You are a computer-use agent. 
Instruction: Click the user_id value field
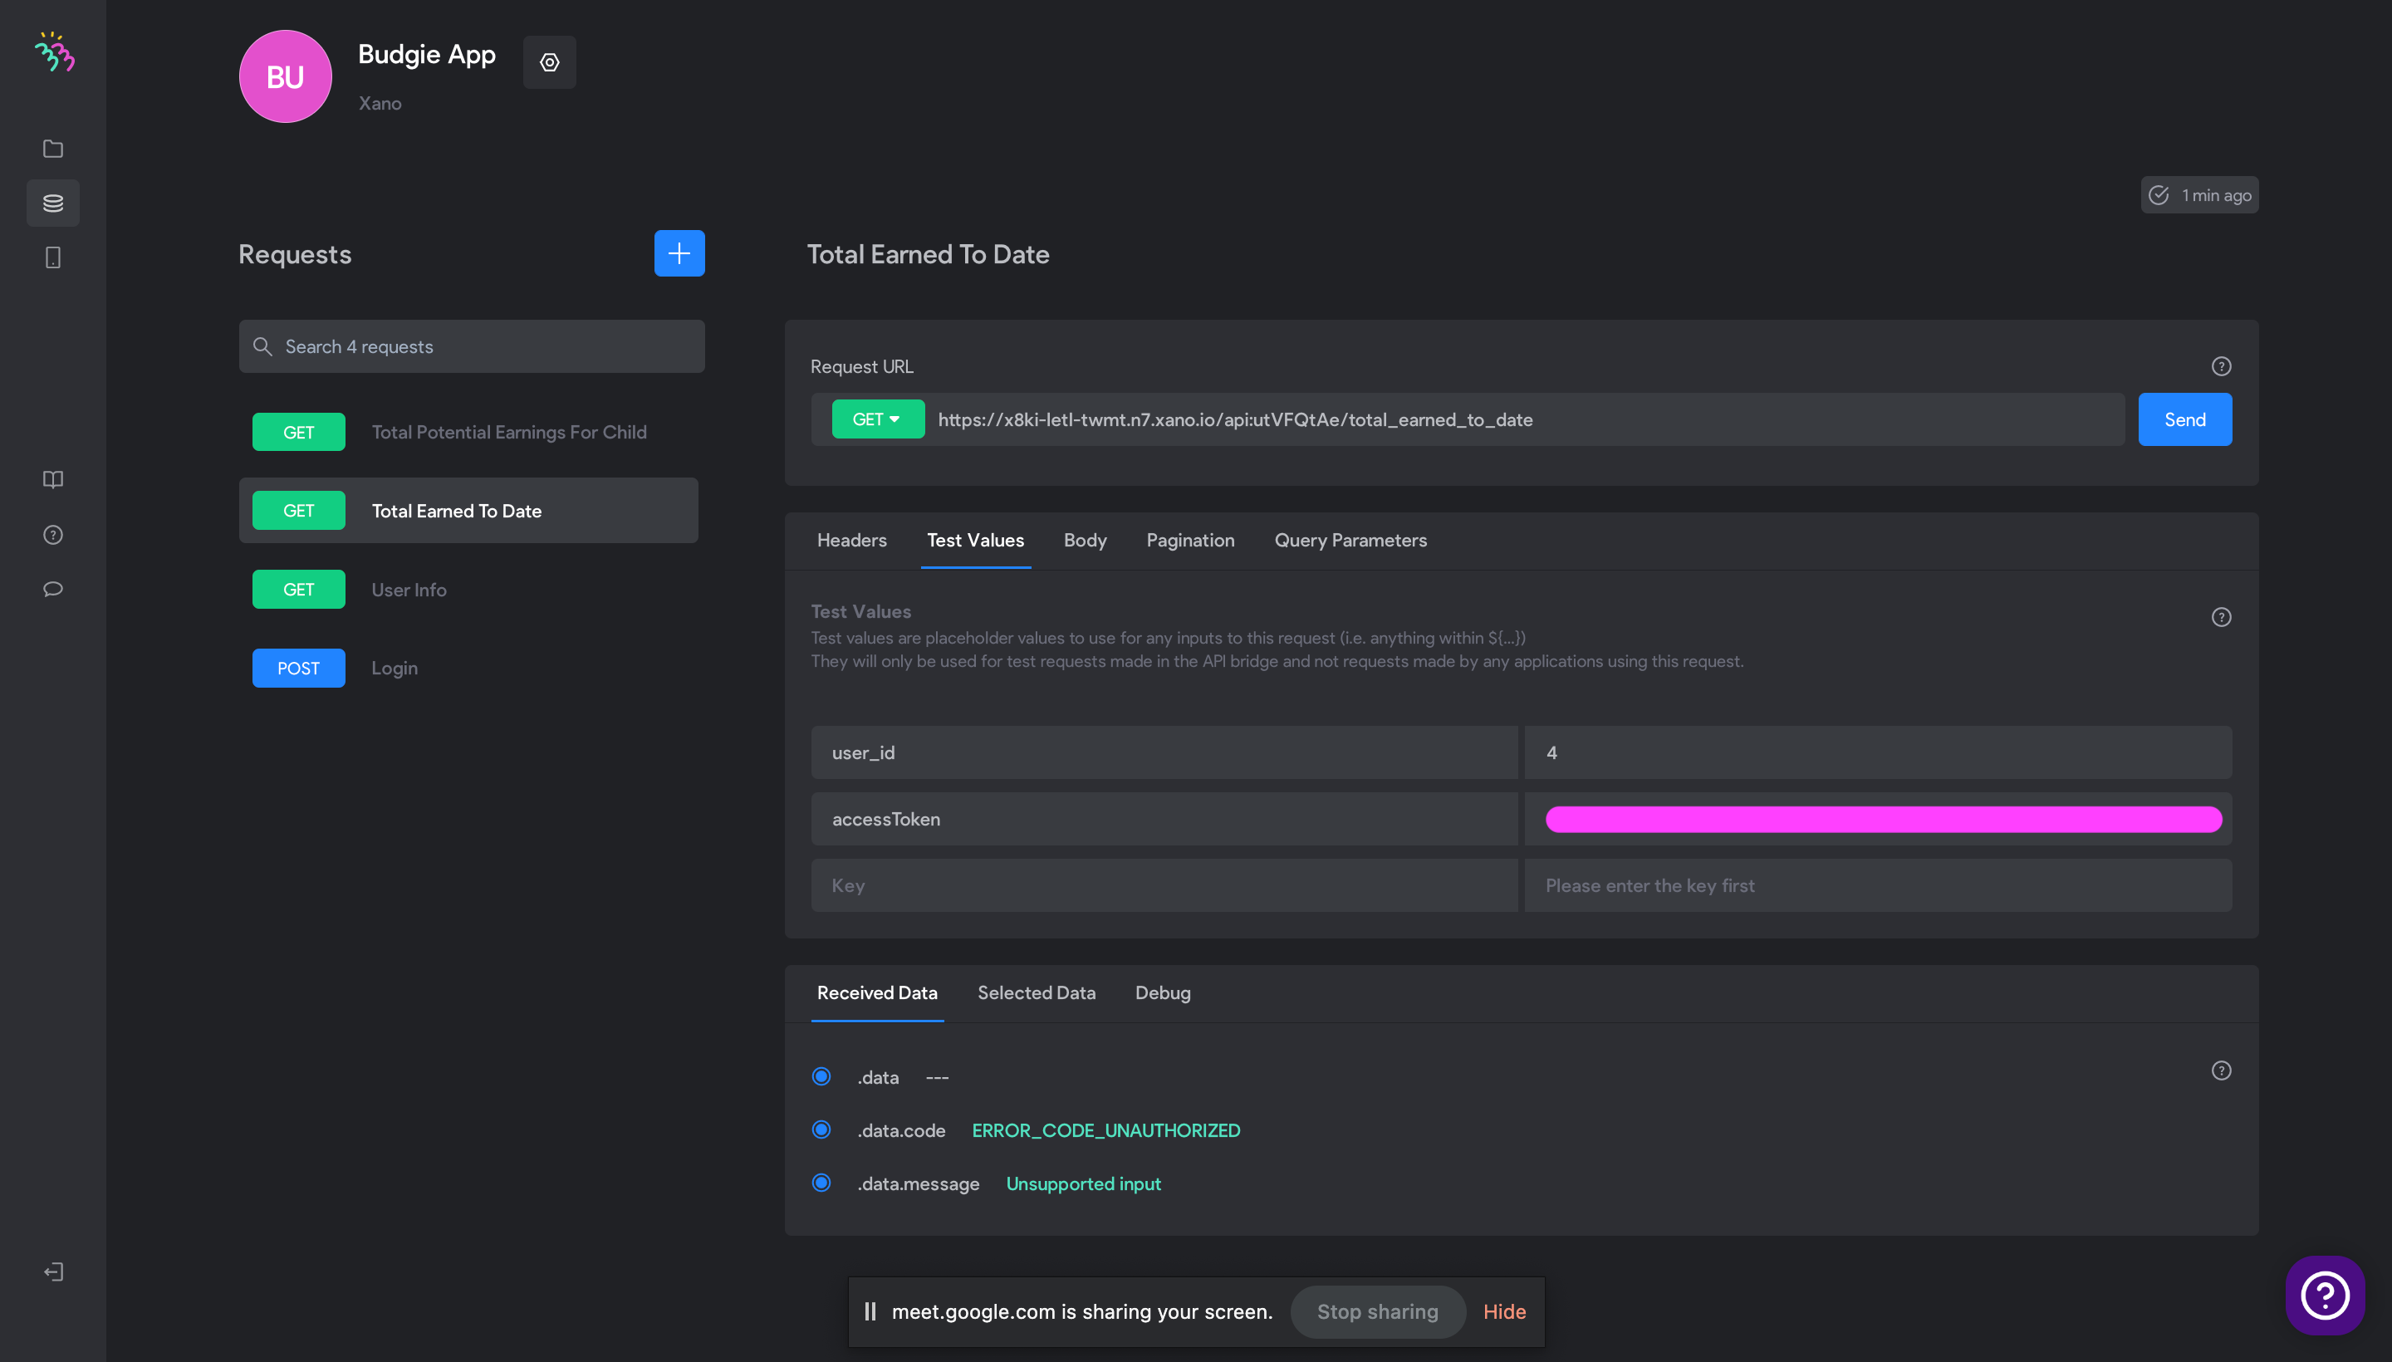click(1878, 752)
